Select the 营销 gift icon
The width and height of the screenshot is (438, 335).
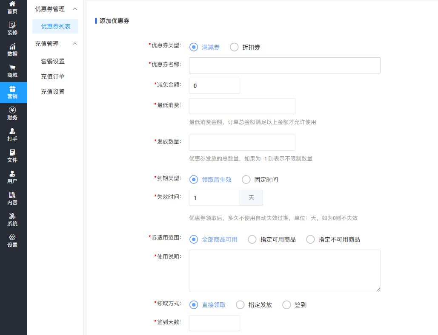(12, 89)
